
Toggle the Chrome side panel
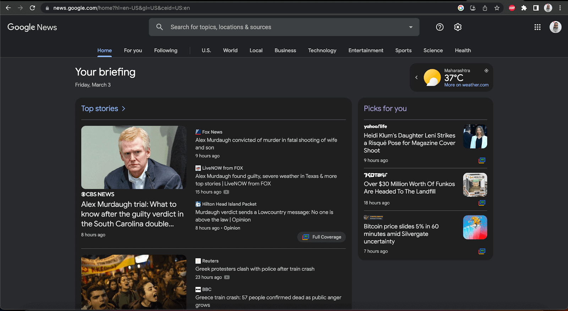click(536, 8)
